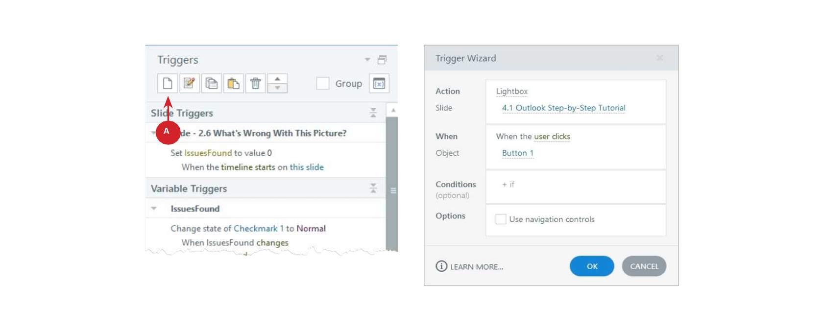This screenshot has width=823, height=331.
Task: Click the info icon beside Learn More
Action: (x=441, y=266)
